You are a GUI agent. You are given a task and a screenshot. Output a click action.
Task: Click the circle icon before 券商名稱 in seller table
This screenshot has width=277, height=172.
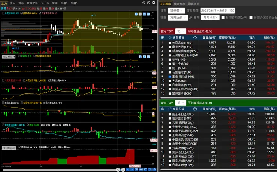click(170, 109)
